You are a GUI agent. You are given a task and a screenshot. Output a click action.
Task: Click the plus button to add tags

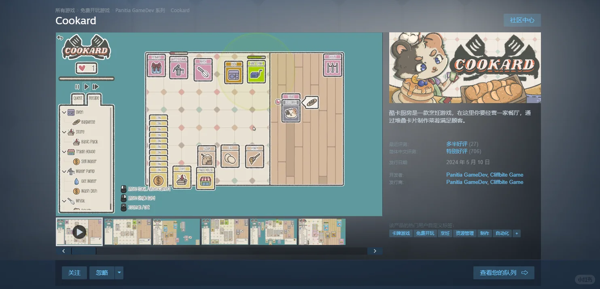coord(517,233)
